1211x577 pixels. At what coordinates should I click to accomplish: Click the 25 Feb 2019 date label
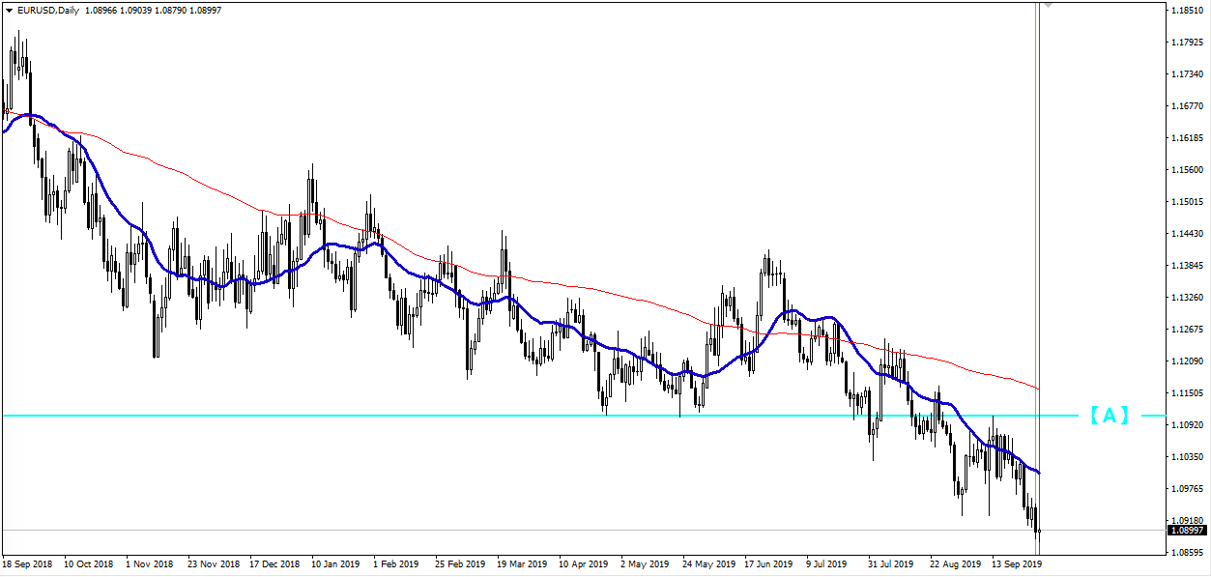pyautogui.click(x=459, y=563)
